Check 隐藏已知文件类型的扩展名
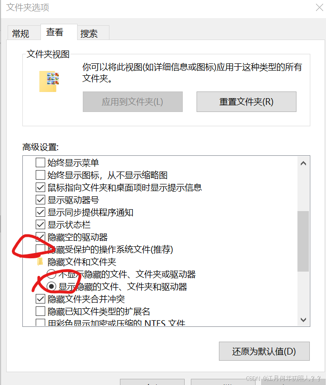Image resolution: width=326 pixels, height=385 pixels. 40,311
